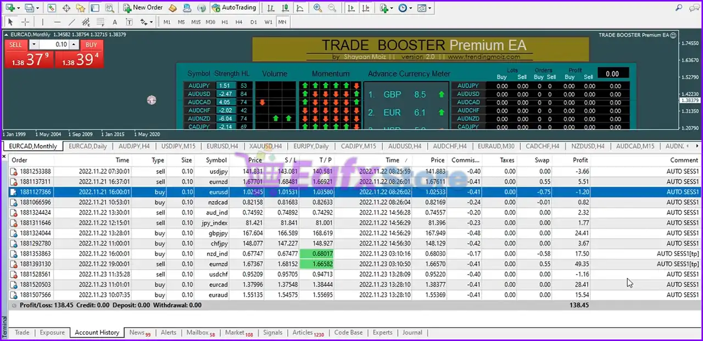Image resolution: width=703 pixels, height=341 pixels.
Task: Open the MetaEditor yellow book icon
Action: pyautogui.click(x=172, y=8)
